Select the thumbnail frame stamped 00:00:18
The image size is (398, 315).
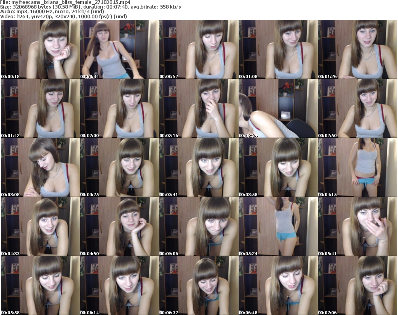40,49
